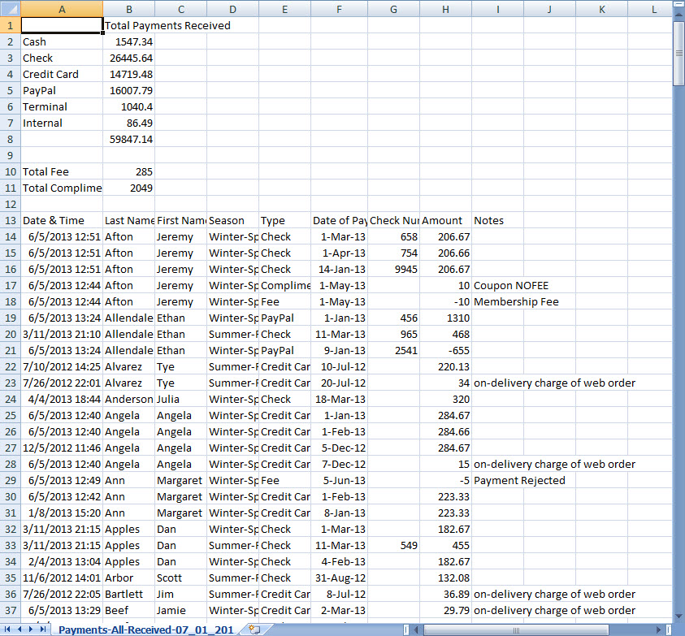685x636 pixels.
Task: Click the Internal total 86.49
Action: click(x=129, y=123)
